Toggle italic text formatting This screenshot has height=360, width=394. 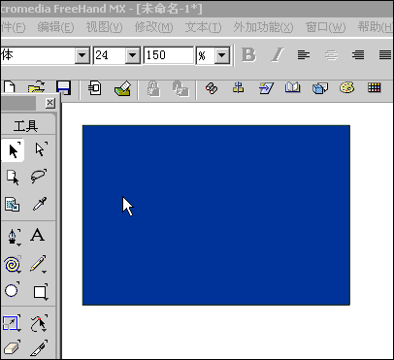278,55
